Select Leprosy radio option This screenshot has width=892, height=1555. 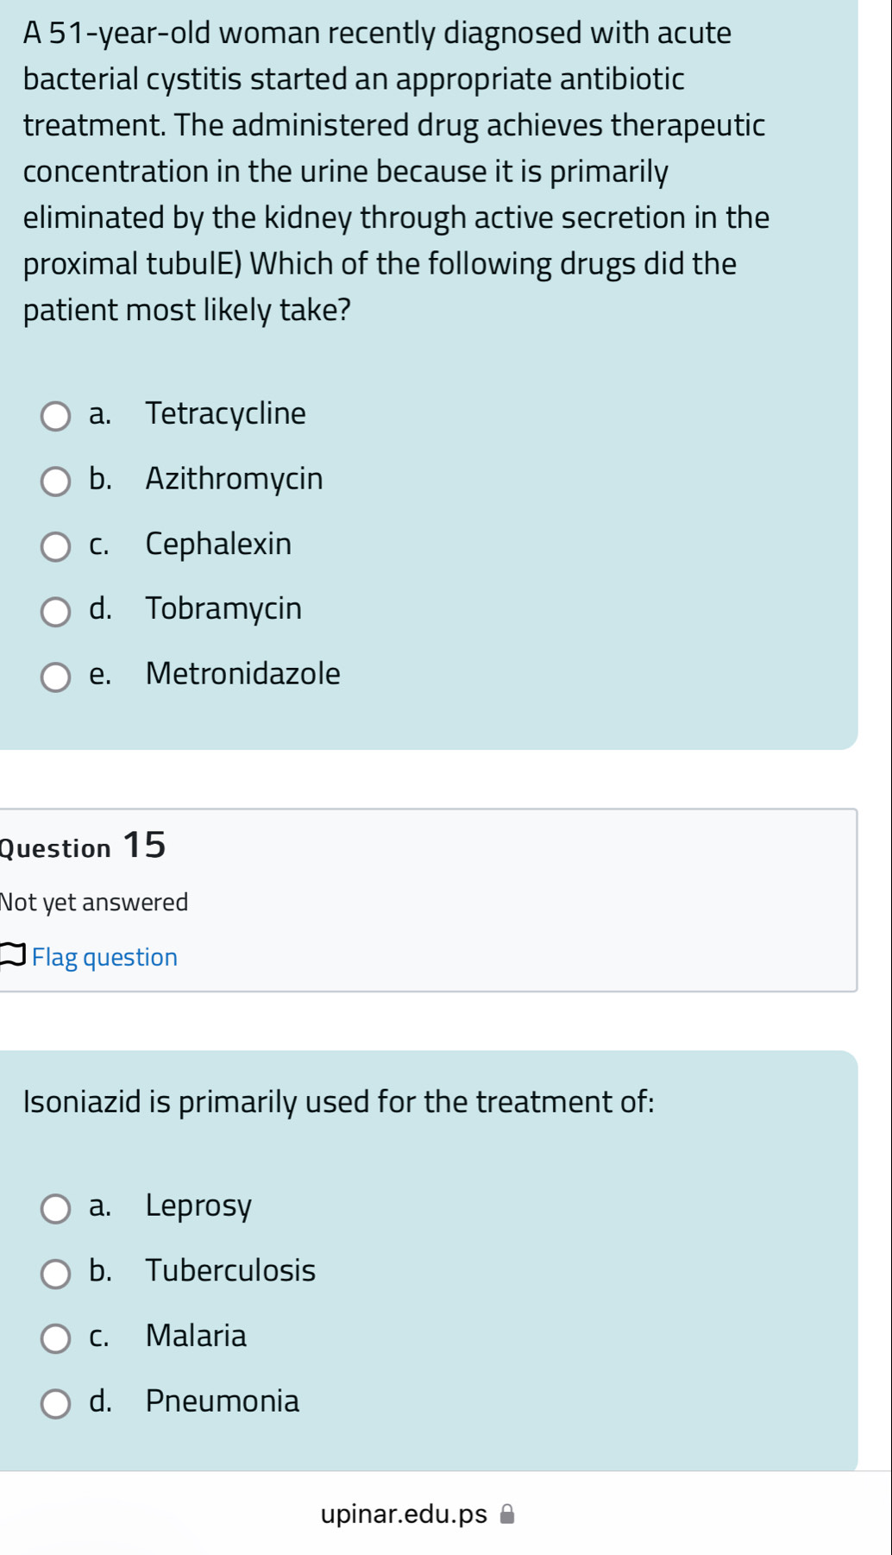click(56, 1208)
